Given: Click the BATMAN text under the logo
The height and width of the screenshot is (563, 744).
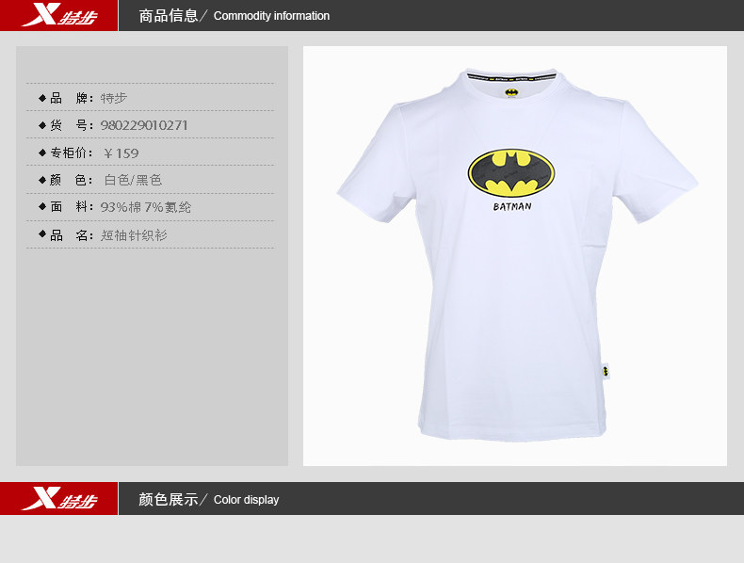Looking at the screenshot, I should (x=512, y=207).
